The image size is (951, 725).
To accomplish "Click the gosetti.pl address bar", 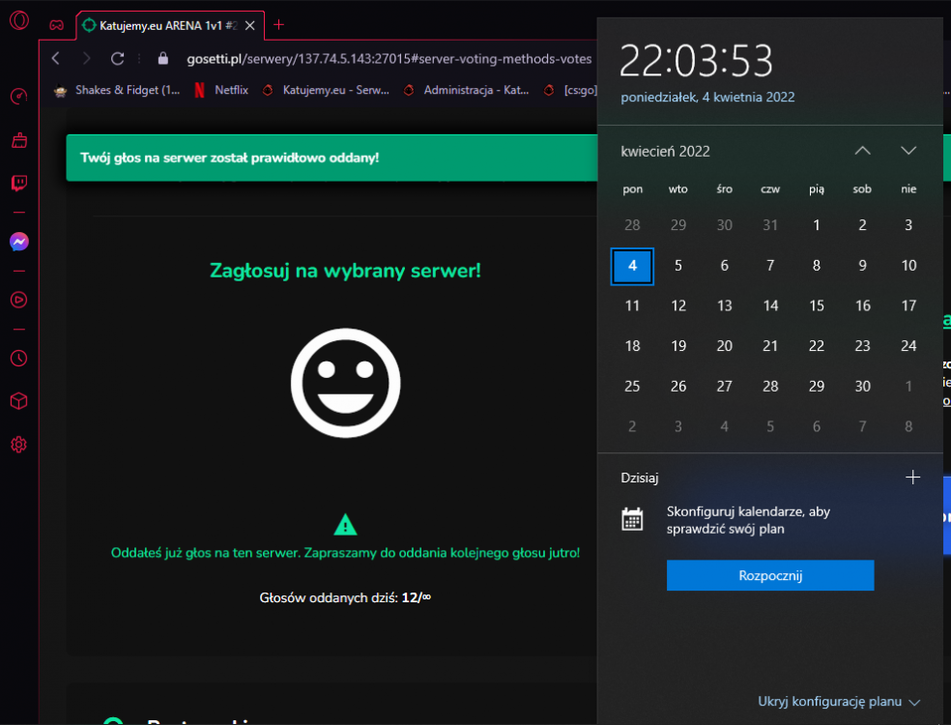I will [389, 59].
